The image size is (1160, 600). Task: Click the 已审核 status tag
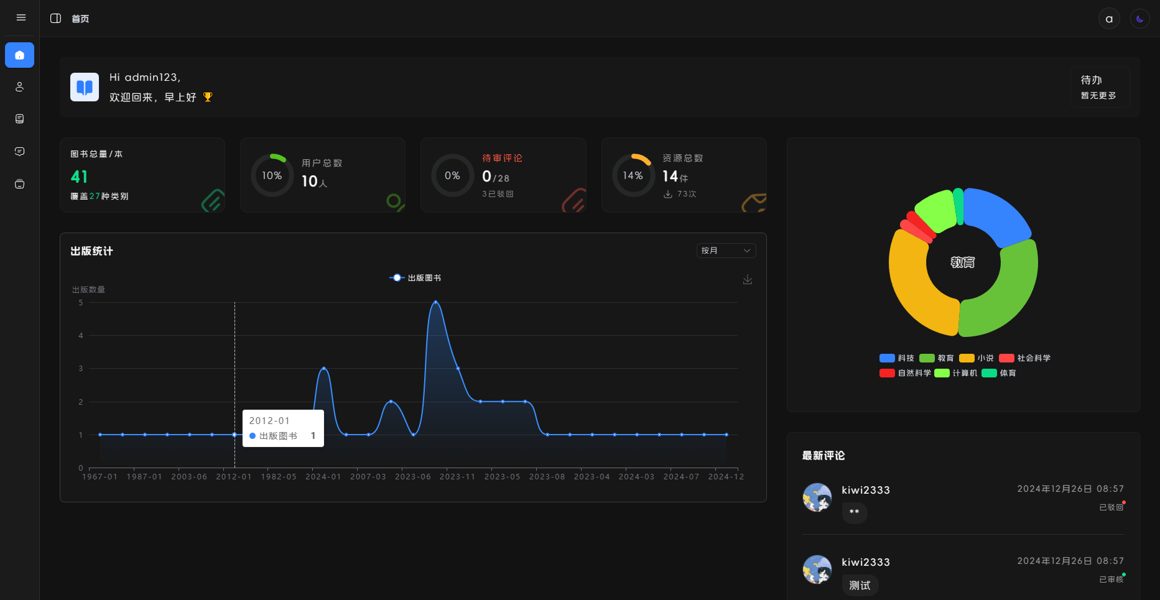coord(1111,579)
